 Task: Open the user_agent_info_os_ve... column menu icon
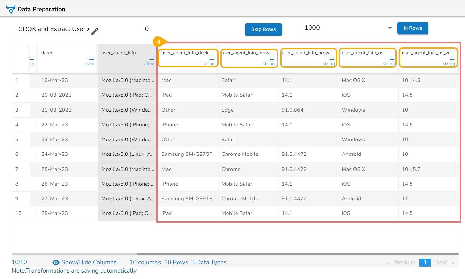click(452, 58)
